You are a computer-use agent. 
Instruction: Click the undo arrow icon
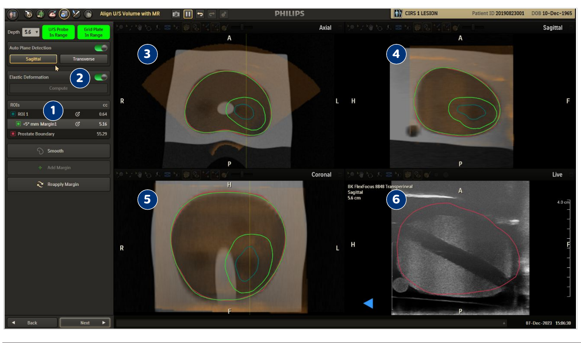[200, 14]
